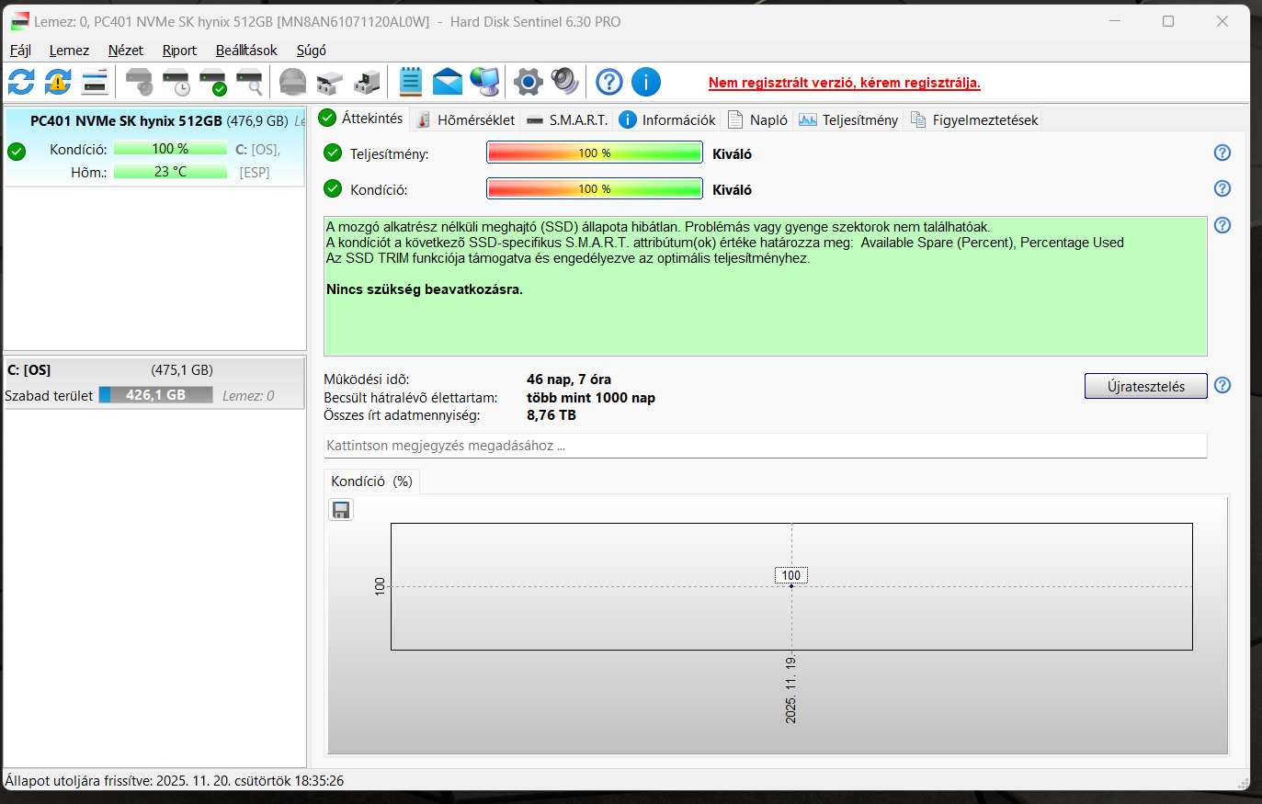Click the Kondíció 100 % gradient bar
This screenshot has height=804, width=1262.
pos(595,188)
